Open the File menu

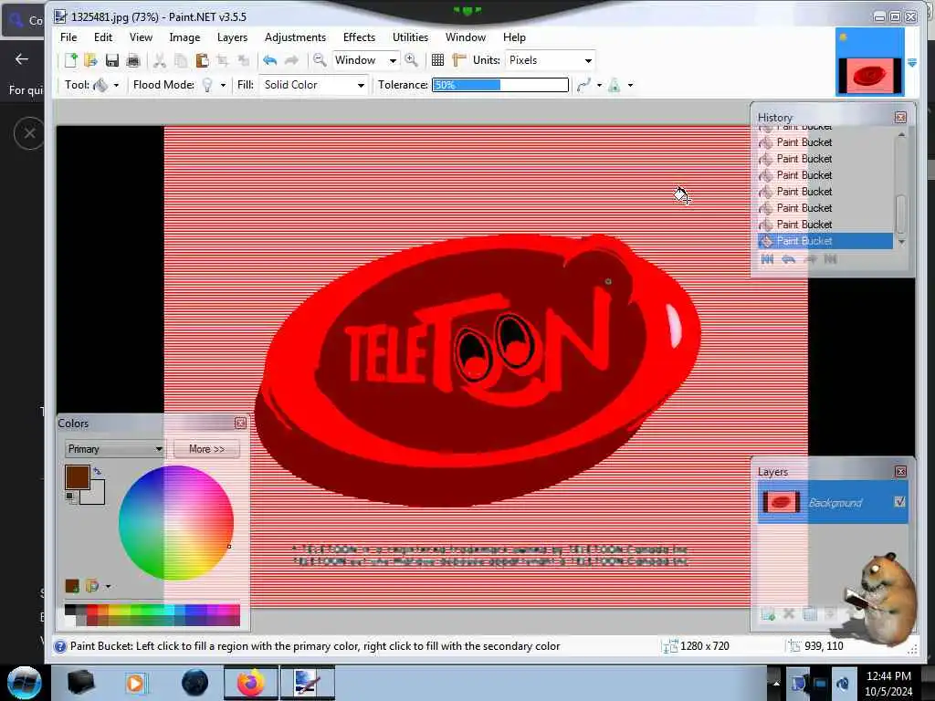pos(68,37)
